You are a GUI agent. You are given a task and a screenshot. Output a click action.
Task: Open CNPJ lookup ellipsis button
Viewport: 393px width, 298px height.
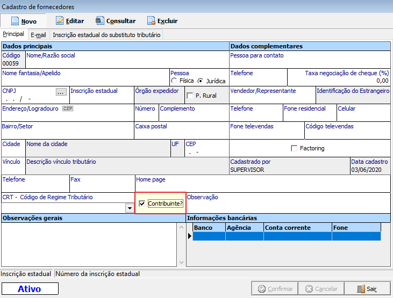[61, 92]
